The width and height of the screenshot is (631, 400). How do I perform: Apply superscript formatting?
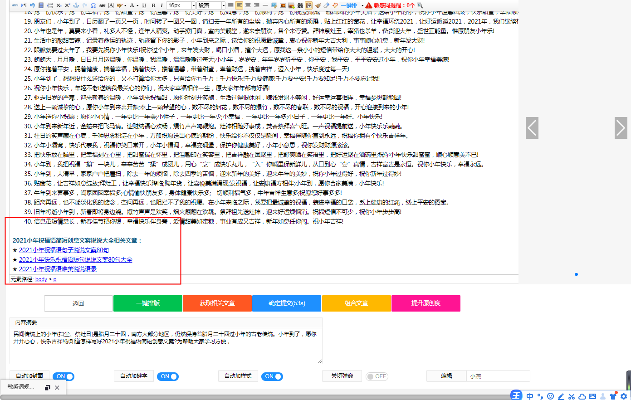[x=67, y=5]
